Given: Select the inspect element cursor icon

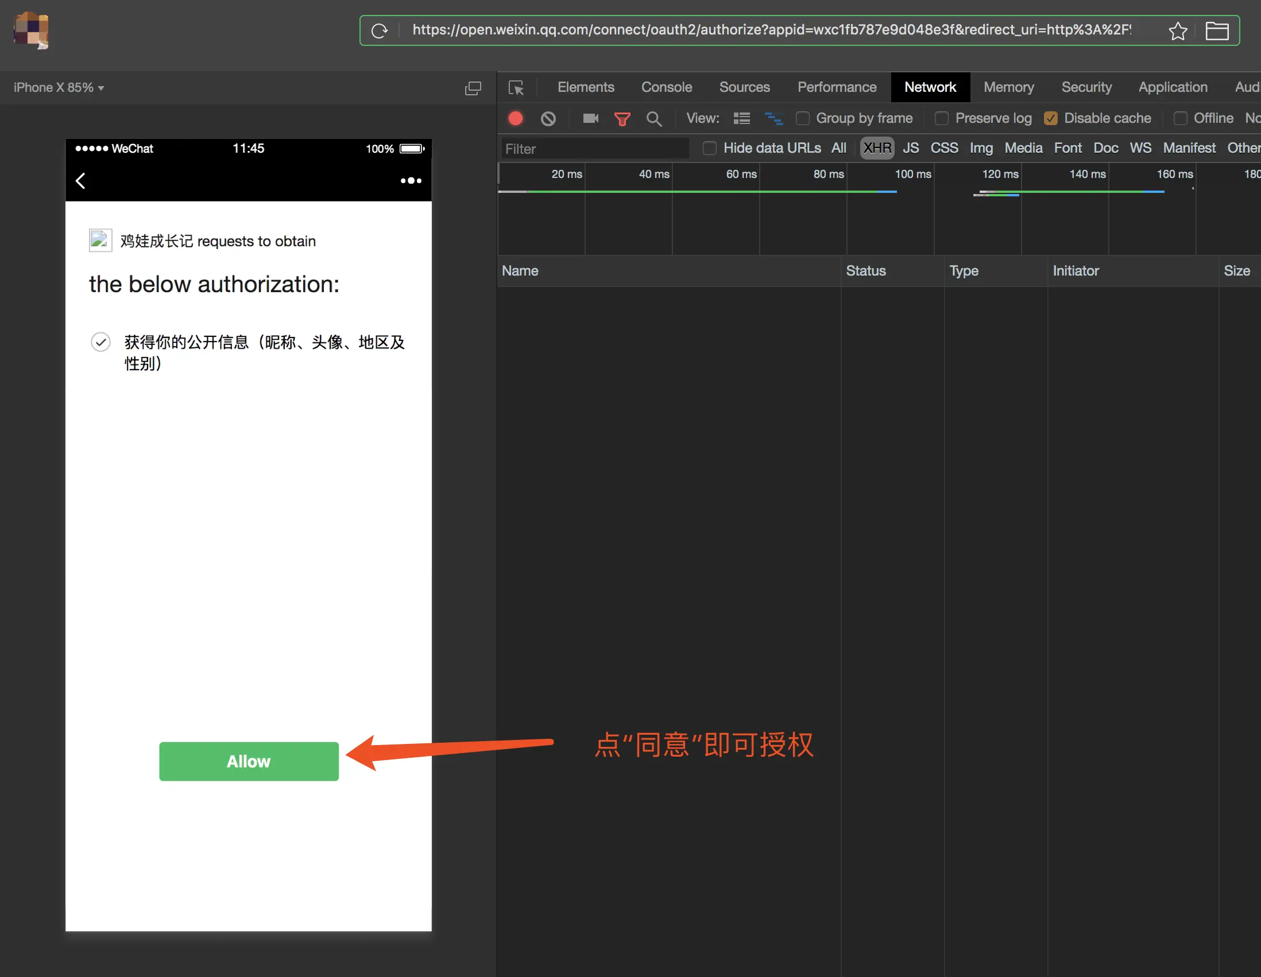Looking at the screenshot, I should [x=516, y=88].
